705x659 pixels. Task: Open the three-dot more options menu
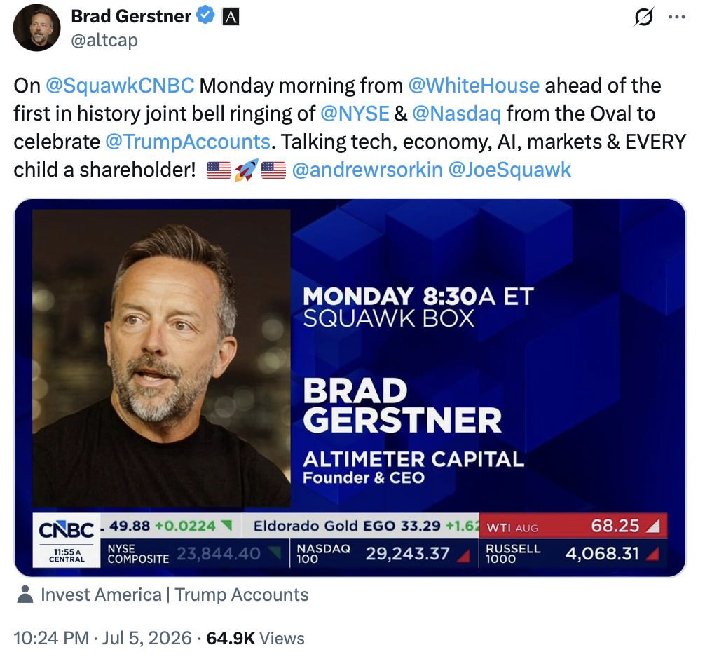(x=677, y=17)
